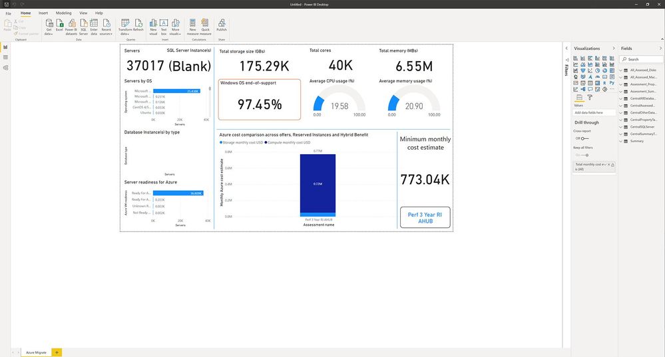Screen dimensions: 665x357
Task: Lock the Total monthly cost filter
Action: pyautogui.click(x=613, y=164)
